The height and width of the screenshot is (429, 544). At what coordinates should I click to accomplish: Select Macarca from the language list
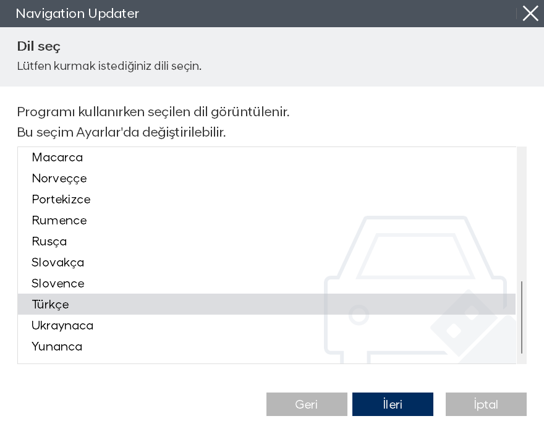pos(57,158)
